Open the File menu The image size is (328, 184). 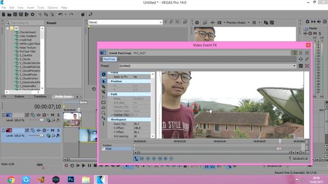4,8
